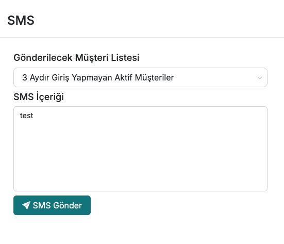Click the 'Gönder' text on the send button

[x=68, y=205]
